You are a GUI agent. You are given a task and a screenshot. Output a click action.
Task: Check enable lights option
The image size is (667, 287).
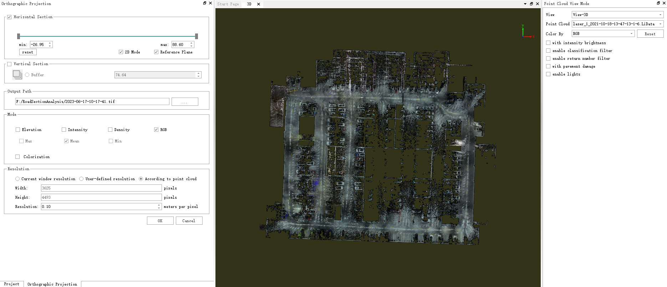click(548, 74)
